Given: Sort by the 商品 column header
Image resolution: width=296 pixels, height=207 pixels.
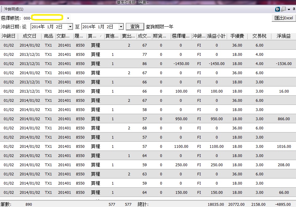Looking at the screenshot, I should click(48, 36).
